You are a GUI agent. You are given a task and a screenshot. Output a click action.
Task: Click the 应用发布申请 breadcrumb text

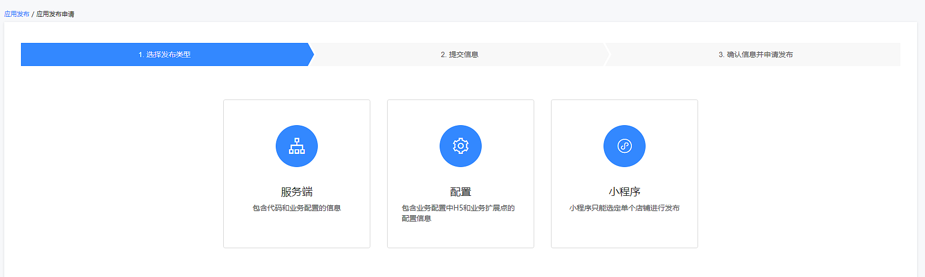coord(55,14)
